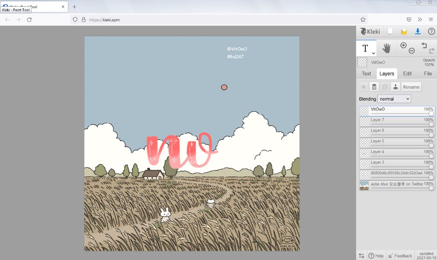
Task: Open the Pocket save icon
Action: click(x=409, y=20)
